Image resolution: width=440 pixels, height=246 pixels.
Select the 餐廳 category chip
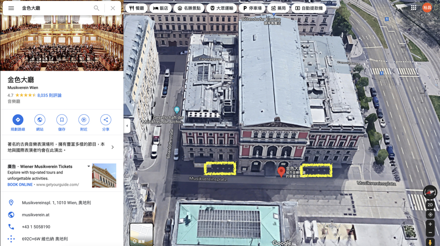[136, 8]
